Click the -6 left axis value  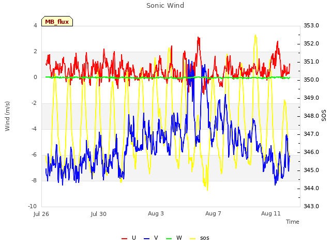(34, 155)
